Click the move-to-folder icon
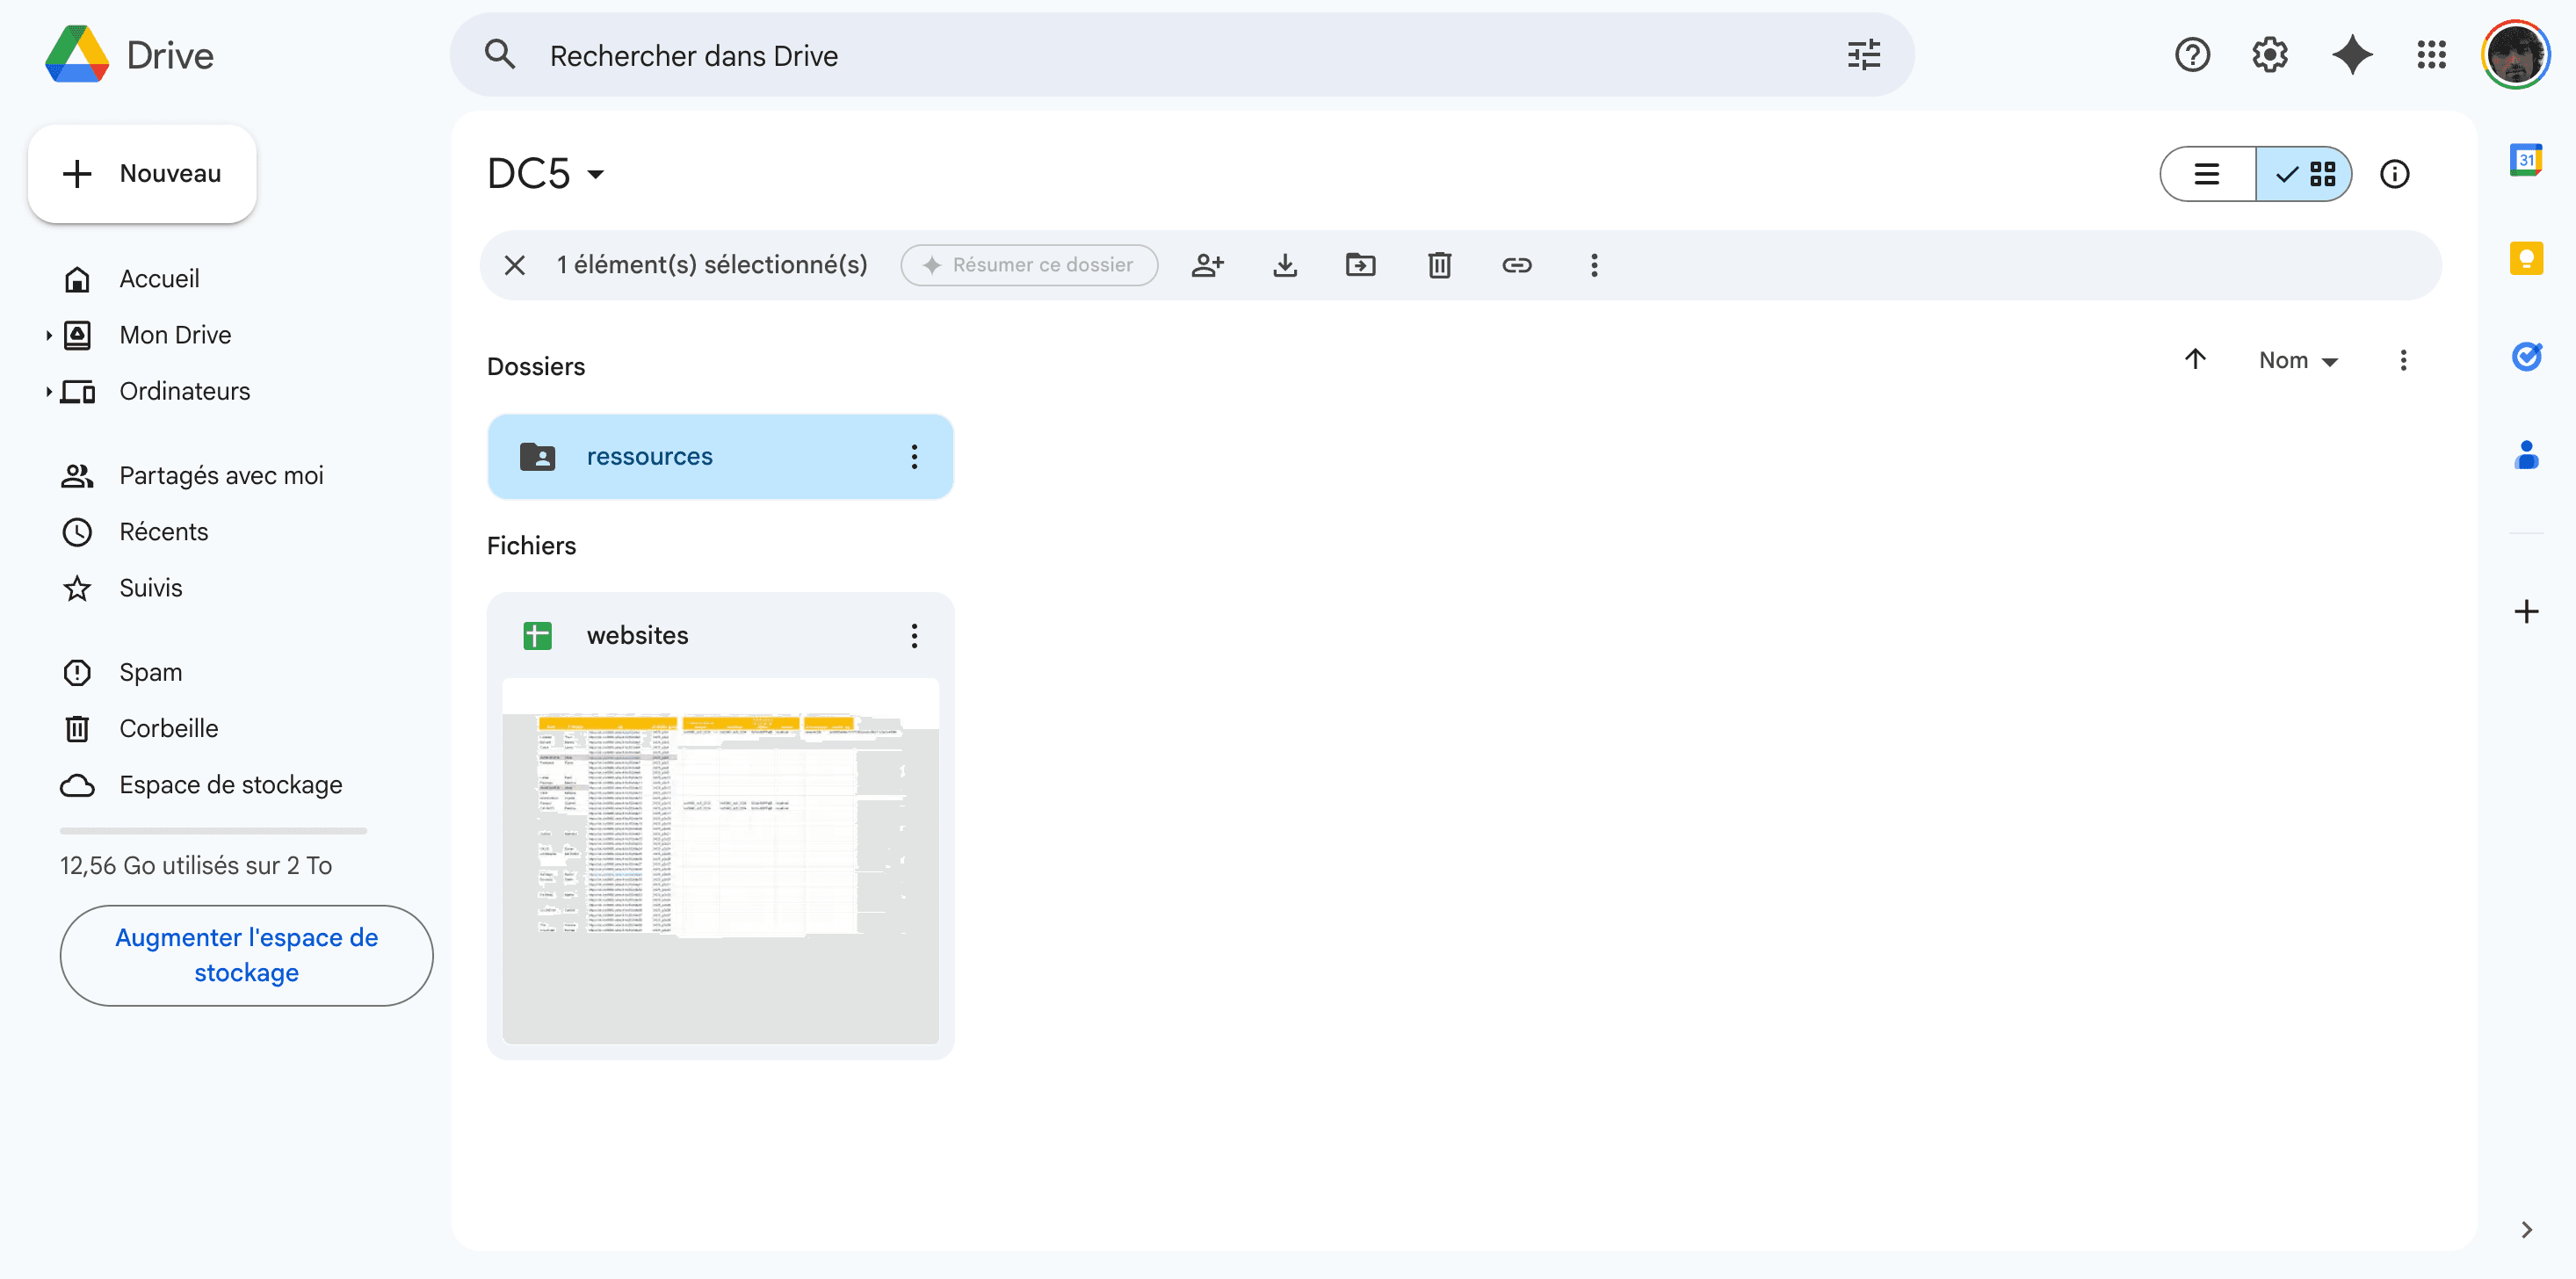2576x1279 pixels. 1361,265
